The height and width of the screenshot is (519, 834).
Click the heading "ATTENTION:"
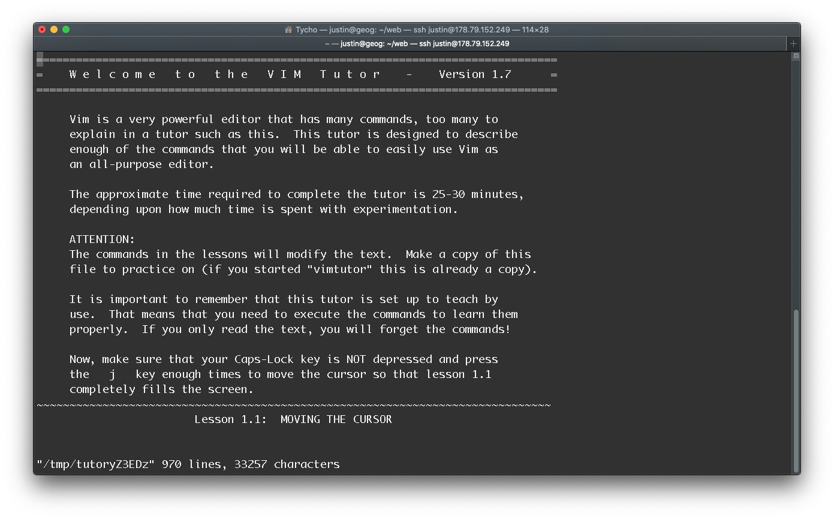pyautogui.click(x=103, y=239)
